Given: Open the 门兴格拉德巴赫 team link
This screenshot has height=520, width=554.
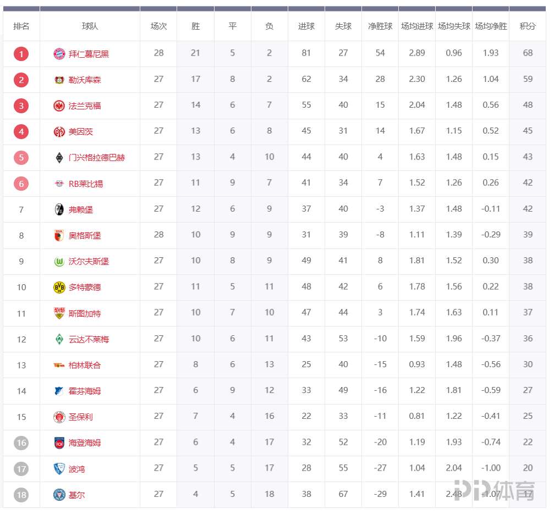Looking at the screenshot, I should click(x=97, y=157).
